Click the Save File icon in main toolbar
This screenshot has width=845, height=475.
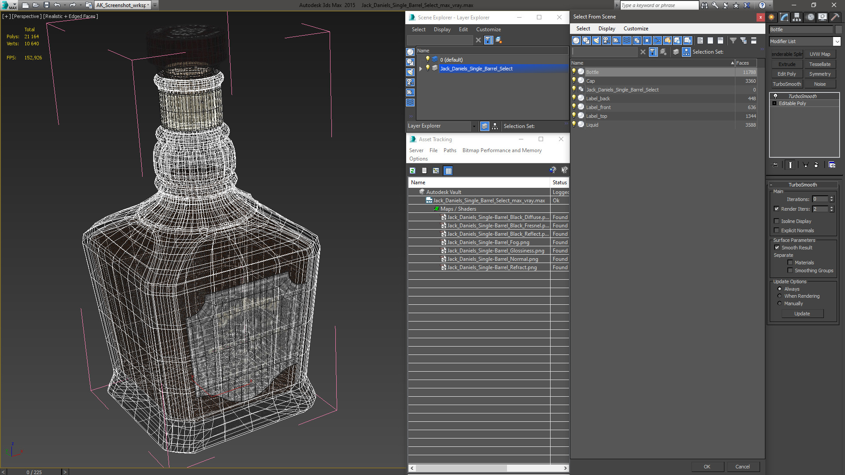[47, 5]
